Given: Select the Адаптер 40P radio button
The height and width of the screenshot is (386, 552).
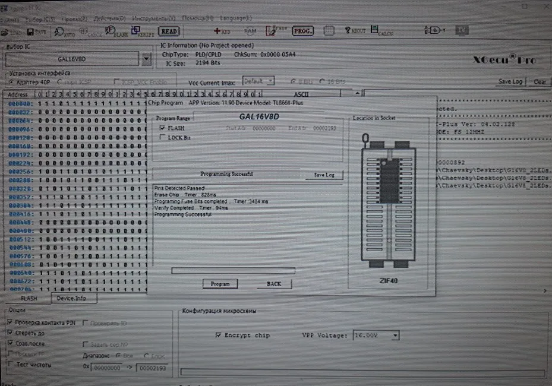Looking at the screenshot, I should 11,82.
